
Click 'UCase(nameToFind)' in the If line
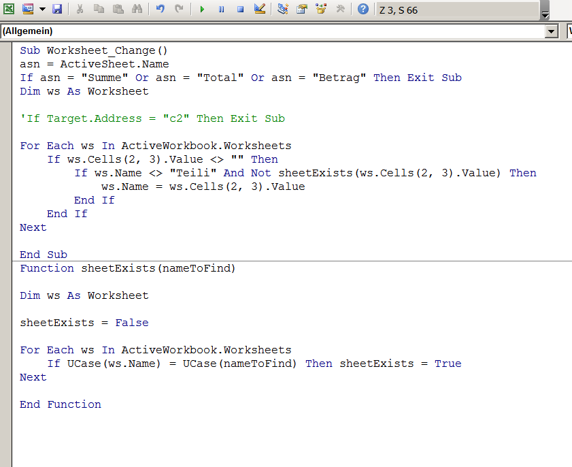(x=239, y=364)
